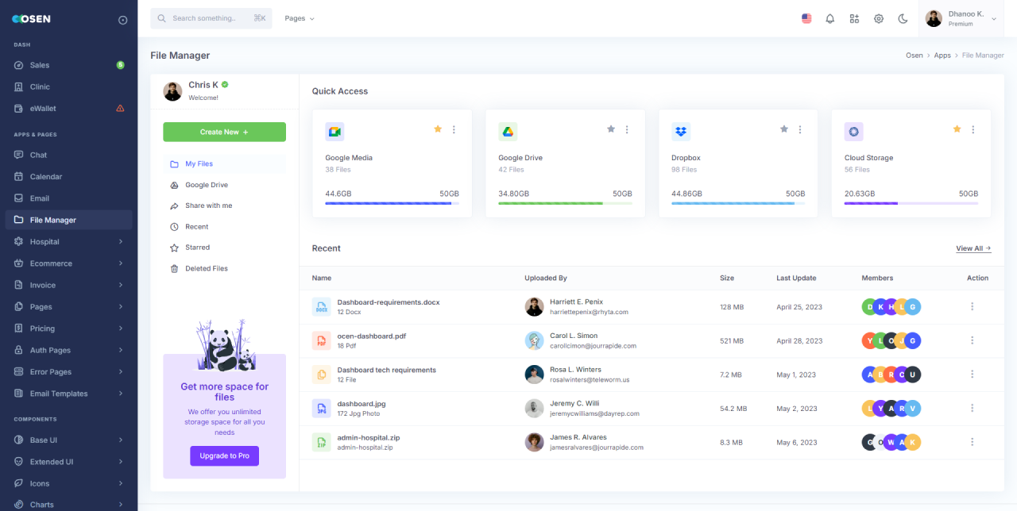The width and height of the screenshot is (1017, 511).
Task: Star the Google Drive quick access card
Action: tap(610, 129)
